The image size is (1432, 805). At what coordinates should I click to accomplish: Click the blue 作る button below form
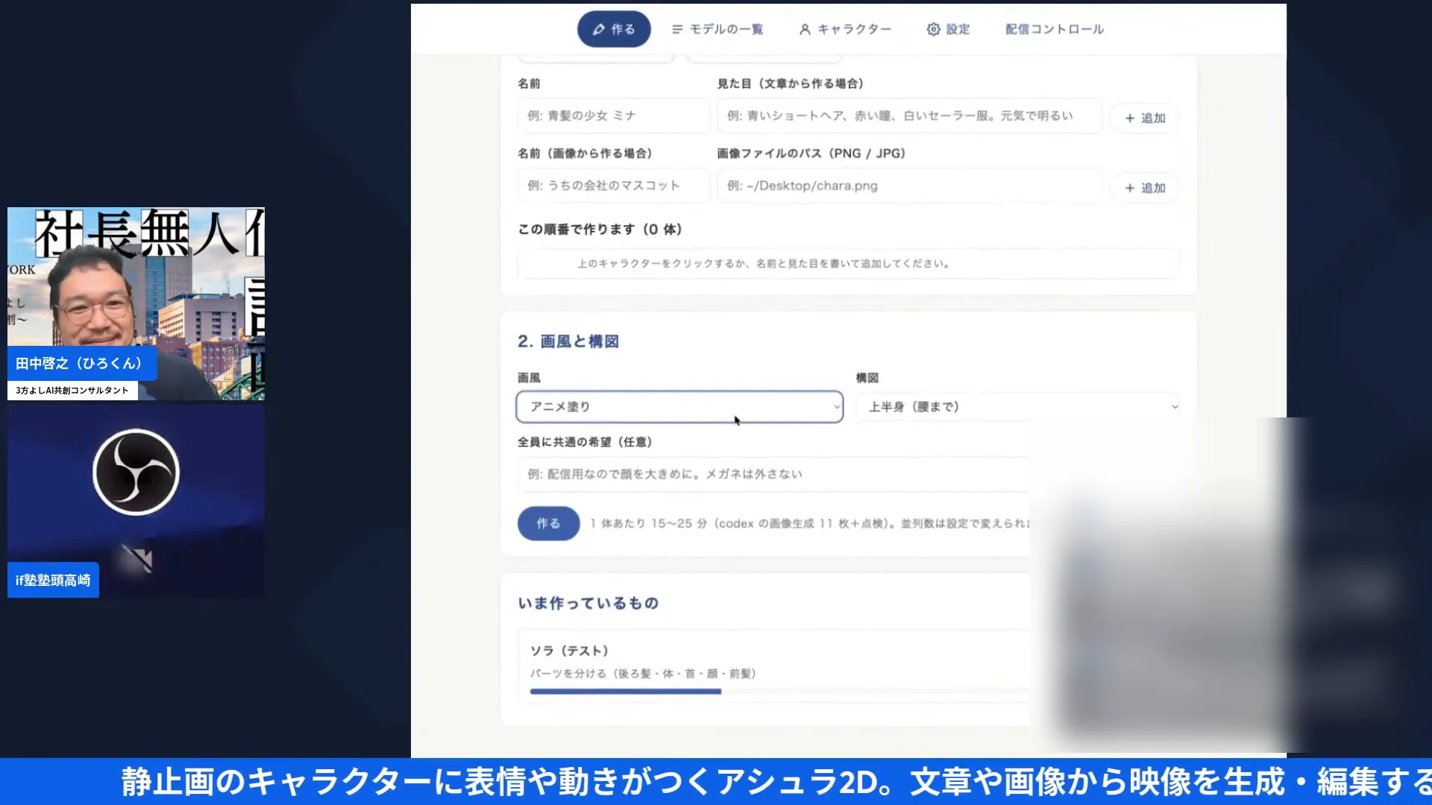click(548, 523)
